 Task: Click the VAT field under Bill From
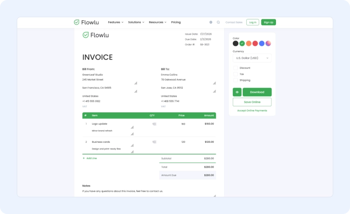(85, 107)
